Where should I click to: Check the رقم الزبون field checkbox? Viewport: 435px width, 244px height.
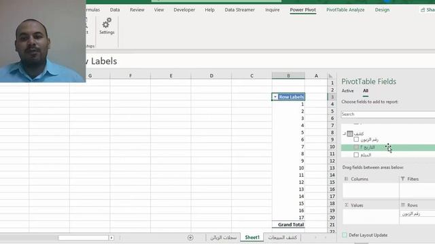point(356,140)
